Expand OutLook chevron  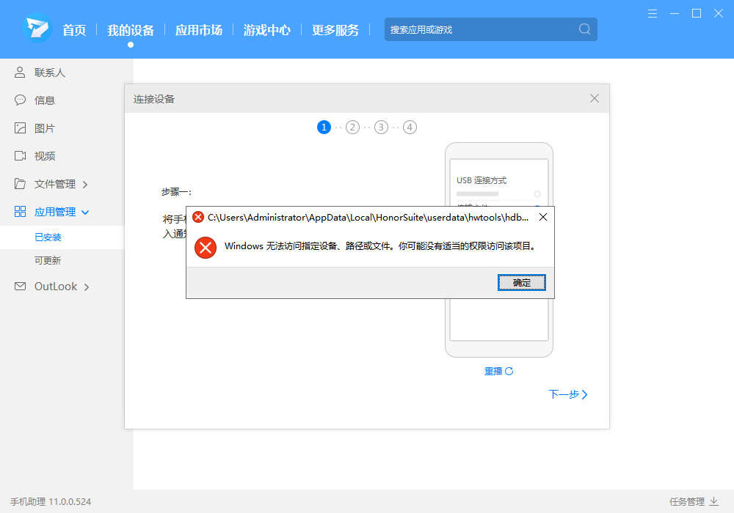[87, 287]
